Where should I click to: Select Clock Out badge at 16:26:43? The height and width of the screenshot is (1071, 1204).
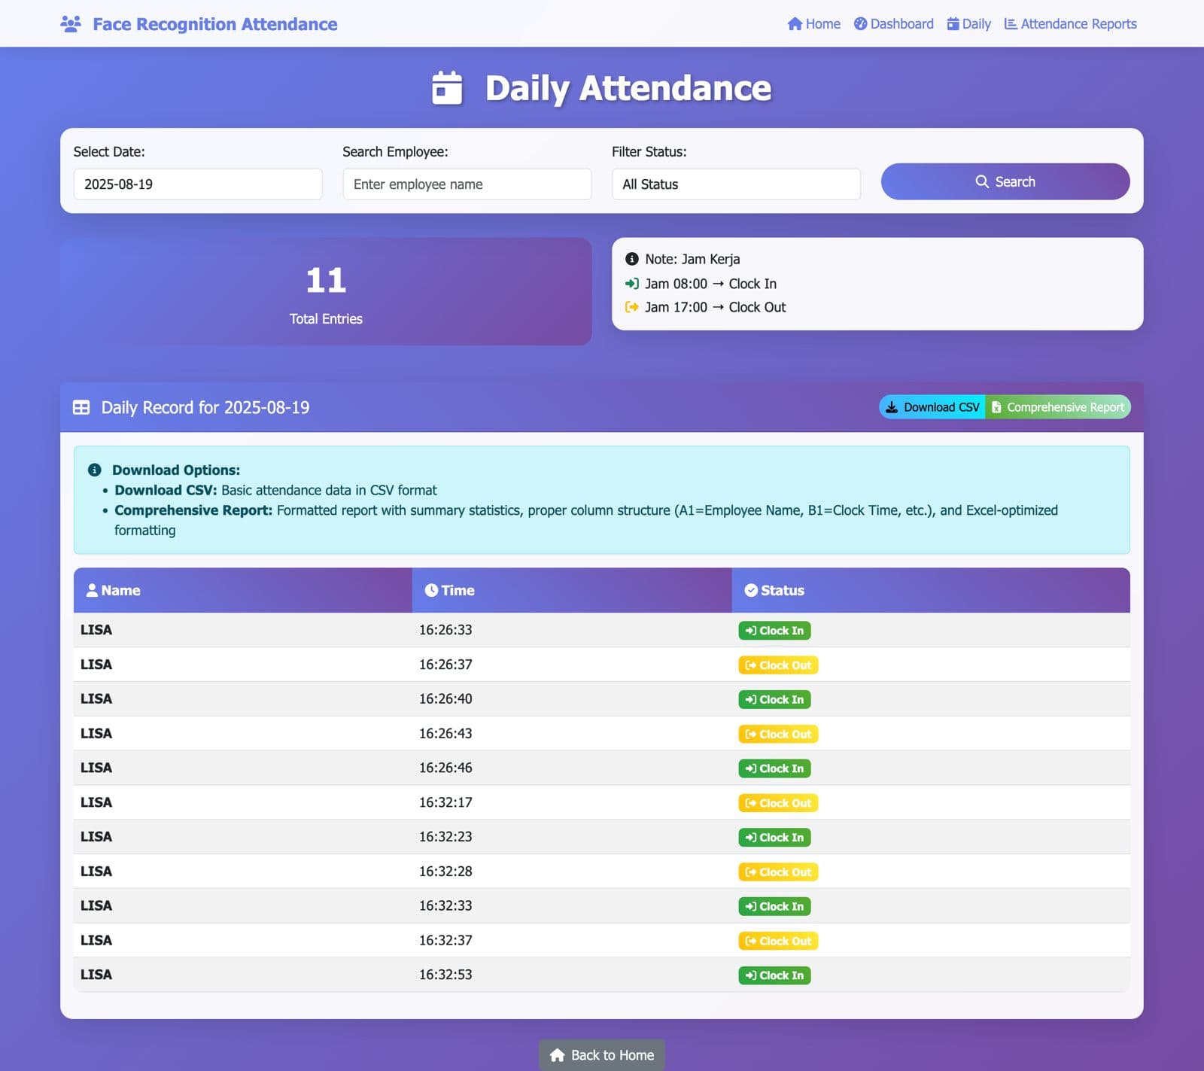[778, 734]
